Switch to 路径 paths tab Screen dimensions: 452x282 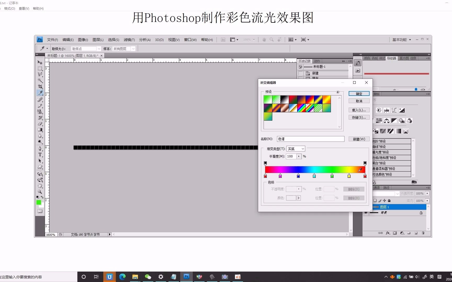click(386, 188)
